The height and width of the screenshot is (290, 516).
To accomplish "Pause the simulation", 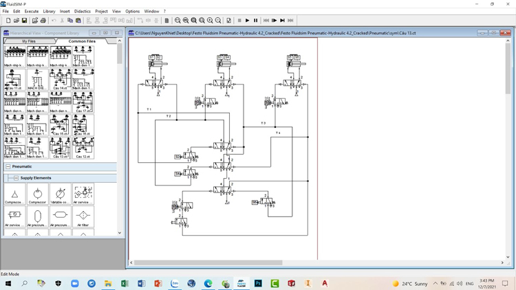I will (x=256, y=21).
